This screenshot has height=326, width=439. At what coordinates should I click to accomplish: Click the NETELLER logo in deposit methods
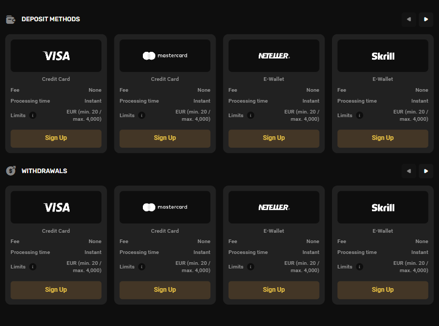[274, 55]
